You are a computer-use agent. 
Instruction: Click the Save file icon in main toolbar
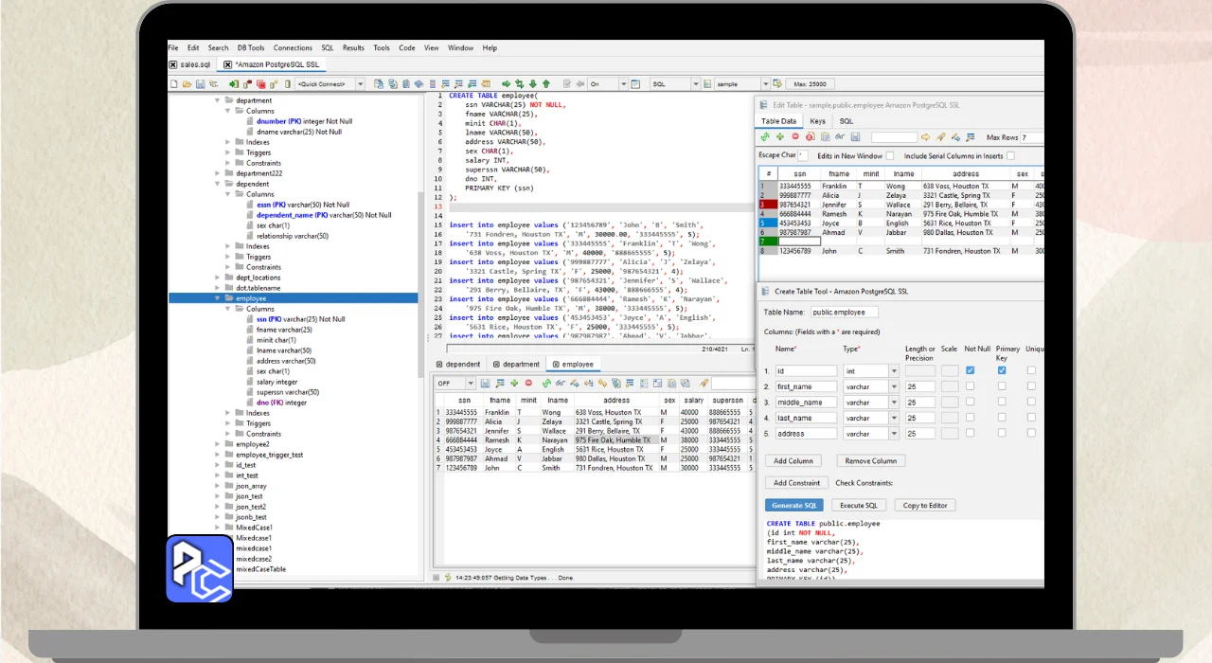tap(200, 84)
